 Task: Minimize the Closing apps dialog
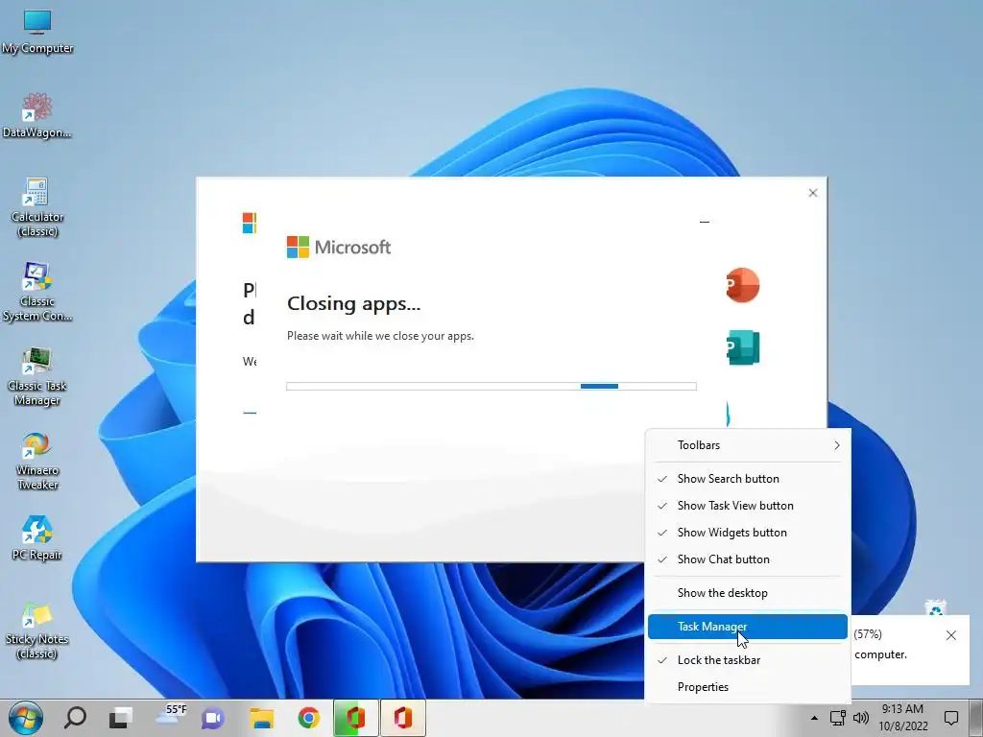704,222
